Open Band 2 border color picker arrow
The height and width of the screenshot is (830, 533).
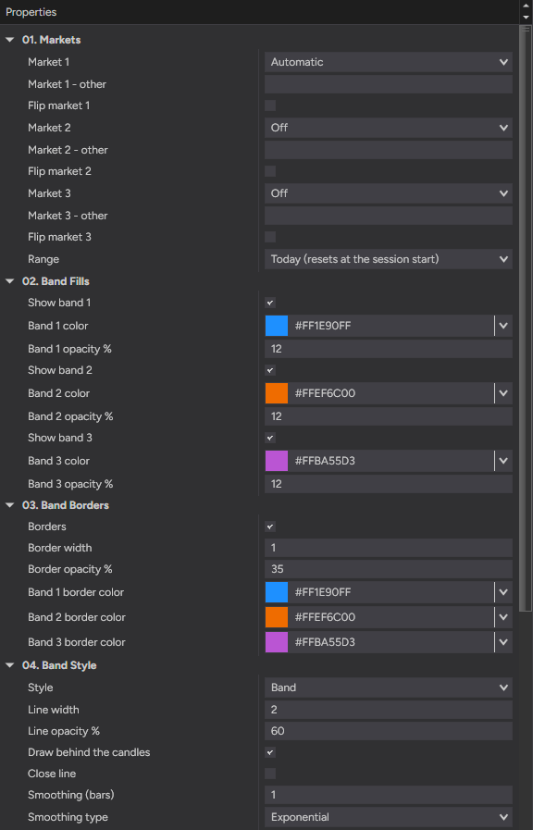(503, 616)
